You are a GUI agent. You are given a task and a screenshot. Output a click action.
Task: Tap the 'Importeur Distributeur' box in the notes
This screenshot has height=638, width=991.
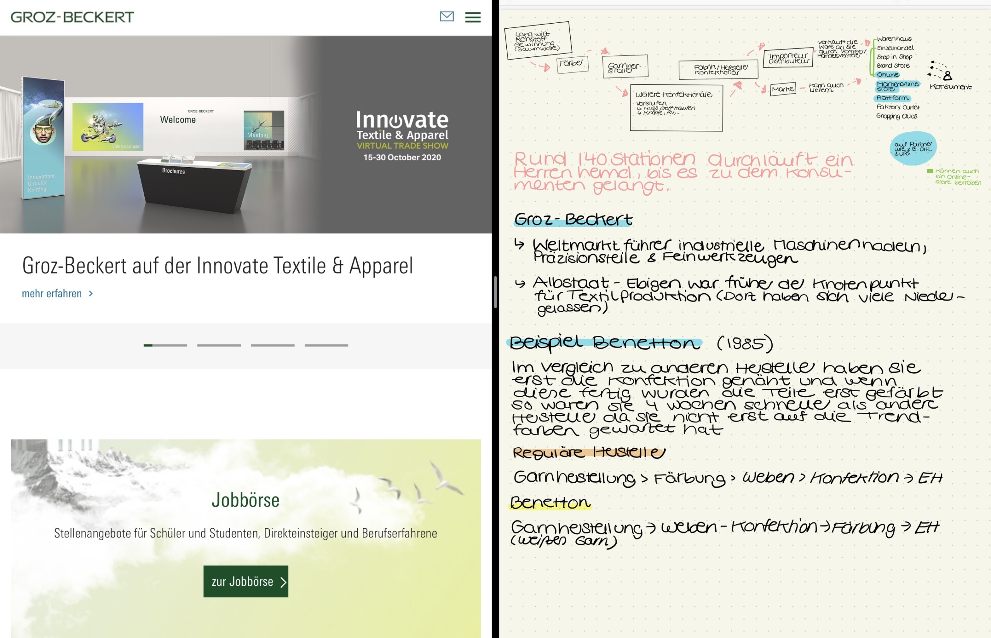click(788, 58)
